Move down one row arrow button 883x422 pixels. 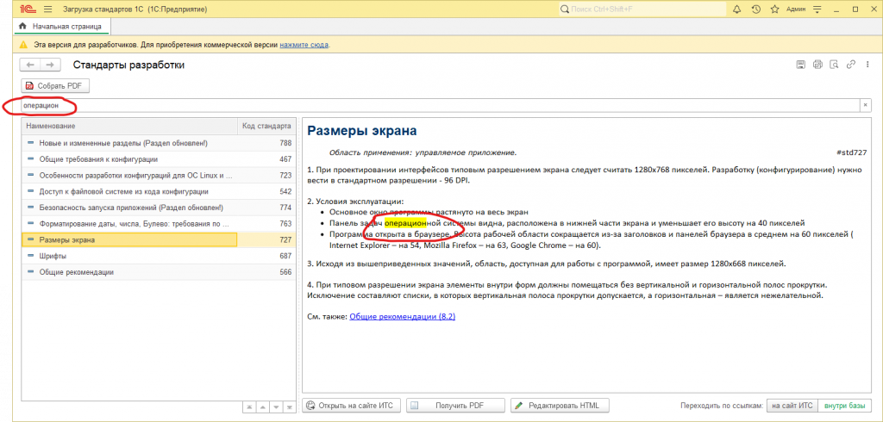point(275,406)
